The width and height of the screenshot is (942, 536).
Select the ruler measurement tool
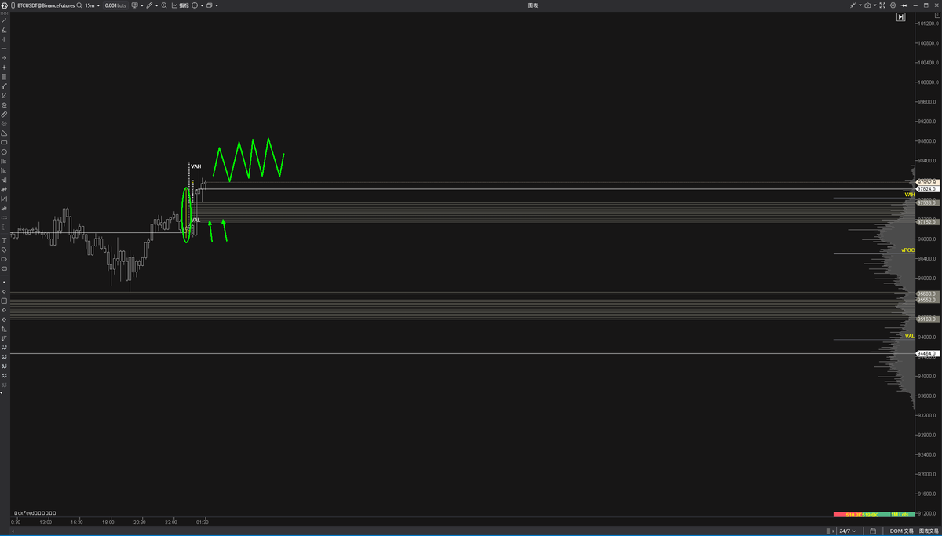tap(4, 115)
